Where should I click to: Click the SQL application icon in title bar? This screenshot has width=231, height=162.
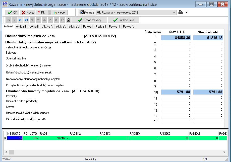pos(5,5)
